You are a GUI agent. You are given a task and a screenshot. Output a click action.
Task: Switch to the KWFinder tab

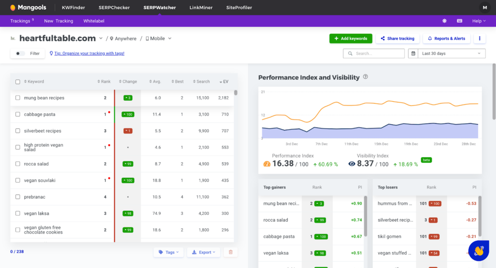(x=73, y=8)
